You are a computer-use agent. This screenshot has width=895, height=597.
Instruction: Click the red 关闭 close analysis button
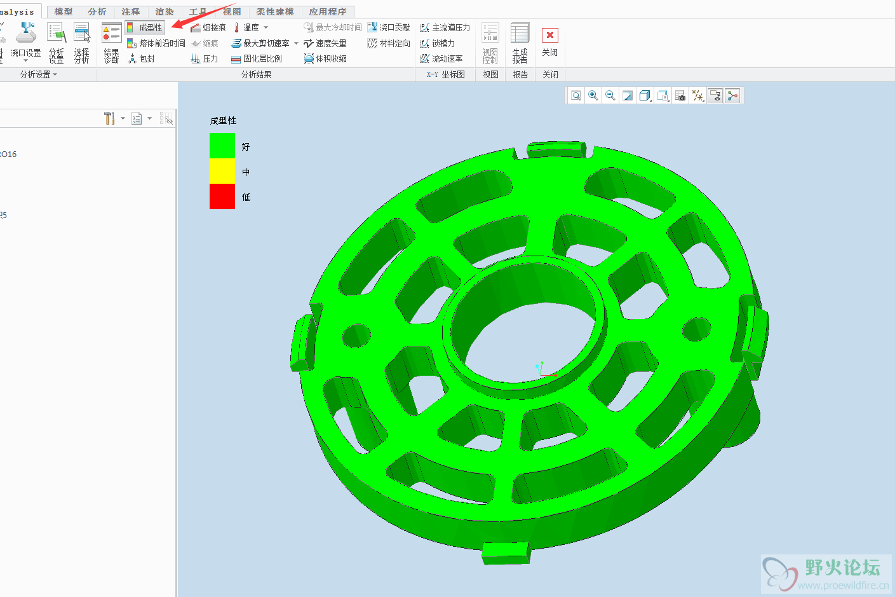[x=550, y=42]
